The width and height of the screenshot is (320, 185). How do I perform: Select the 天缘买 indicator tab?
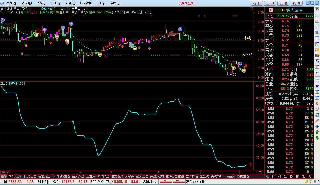[130, 176]
